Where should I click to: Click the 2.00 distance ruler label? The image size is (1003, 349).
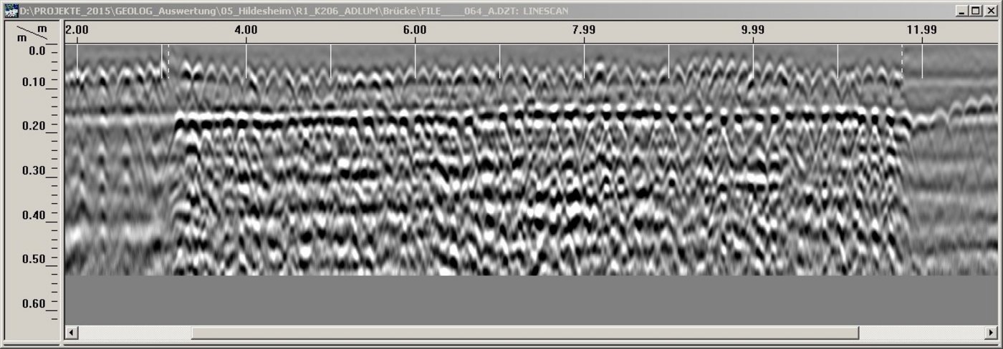[77, 29]
